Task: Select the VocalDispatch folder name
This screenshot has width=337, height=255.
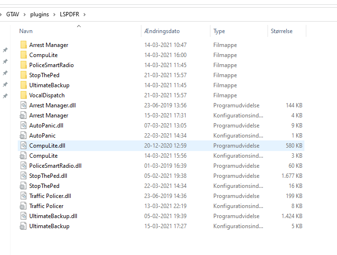Action: 47,95
